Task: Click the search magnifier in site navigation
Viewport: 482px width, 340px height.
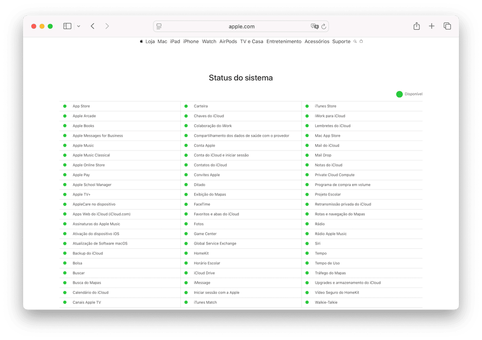Action: (x=355, y=41)
